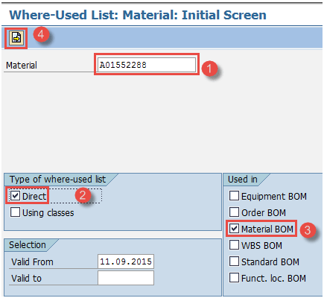Enable the Standard BOM checkbox
324x298 pixels.
(x=234, y=261)
